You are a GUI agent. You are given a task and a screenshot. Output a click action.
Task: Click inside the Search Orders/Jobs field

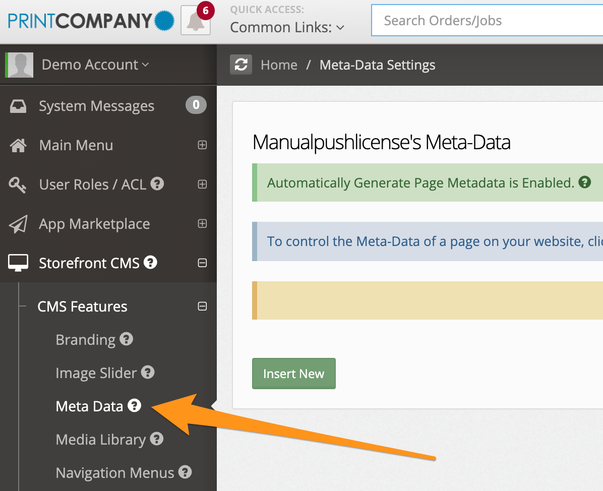[484, 21]
